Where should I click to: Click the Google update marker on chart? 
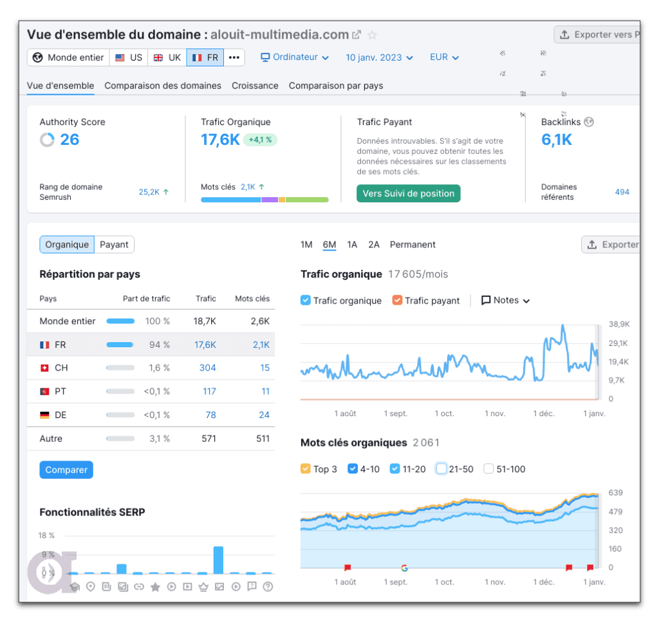click(x=404, y=568)
